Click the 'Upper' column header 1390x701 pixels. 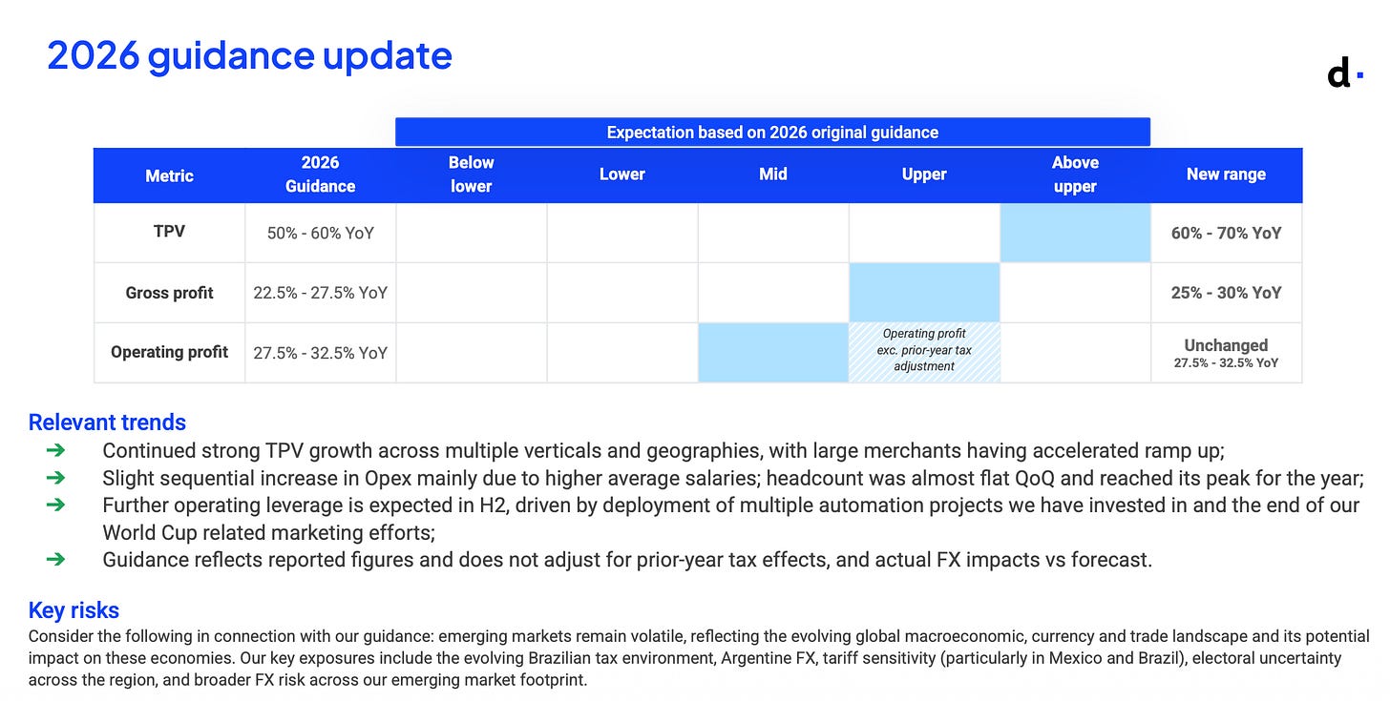924,175
